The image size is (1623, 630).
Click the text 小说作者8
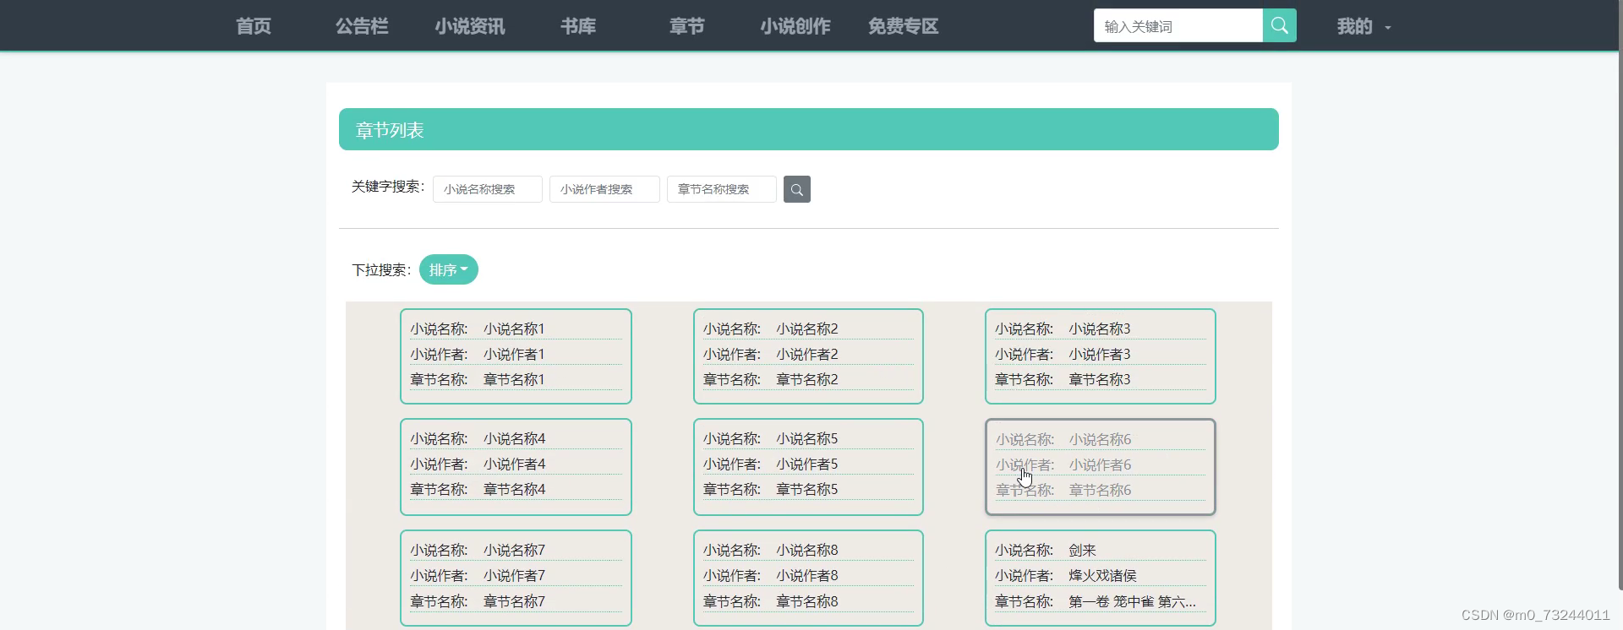click(x=807, y=575)
